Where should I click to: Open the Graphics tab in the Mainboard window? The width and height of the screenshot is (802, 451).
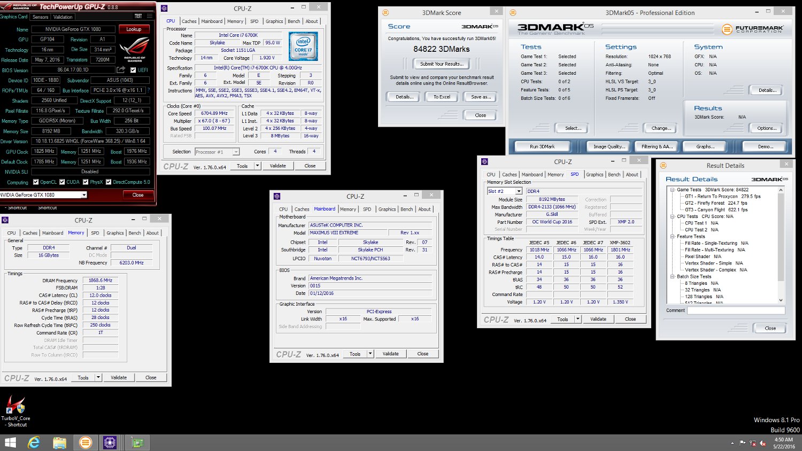click(387, 209)
